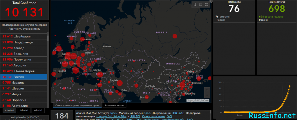Click the Total Recovered heading
The image size is (297, 120).
pyautogui.click(x=277, y=2)
